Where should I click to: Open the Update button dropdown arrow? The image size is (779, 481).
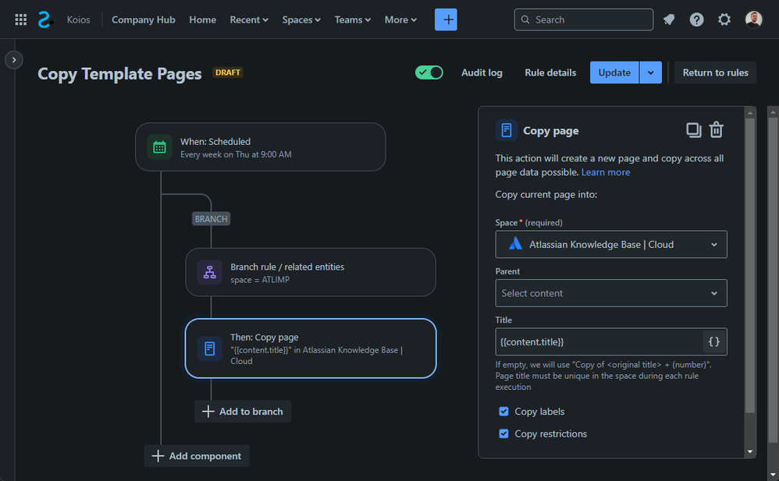pyautogui.click(x=650, y=73)
